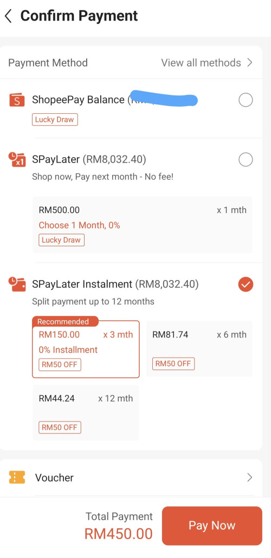Toggle the checked SPayLater Instalment radio button
271x558 pixels.
pyautogui.click(x=246, y=284)
